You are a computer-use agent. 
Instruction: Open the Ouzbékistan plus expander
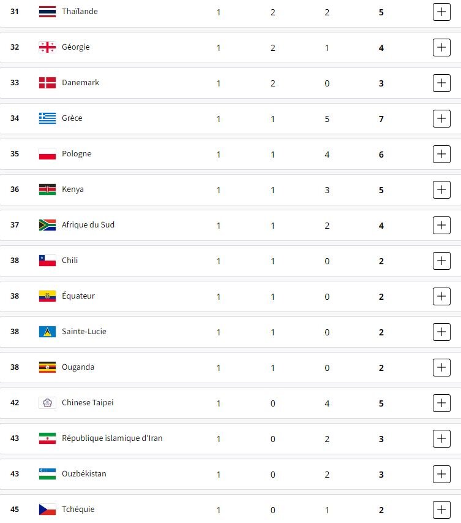point(441,474)
